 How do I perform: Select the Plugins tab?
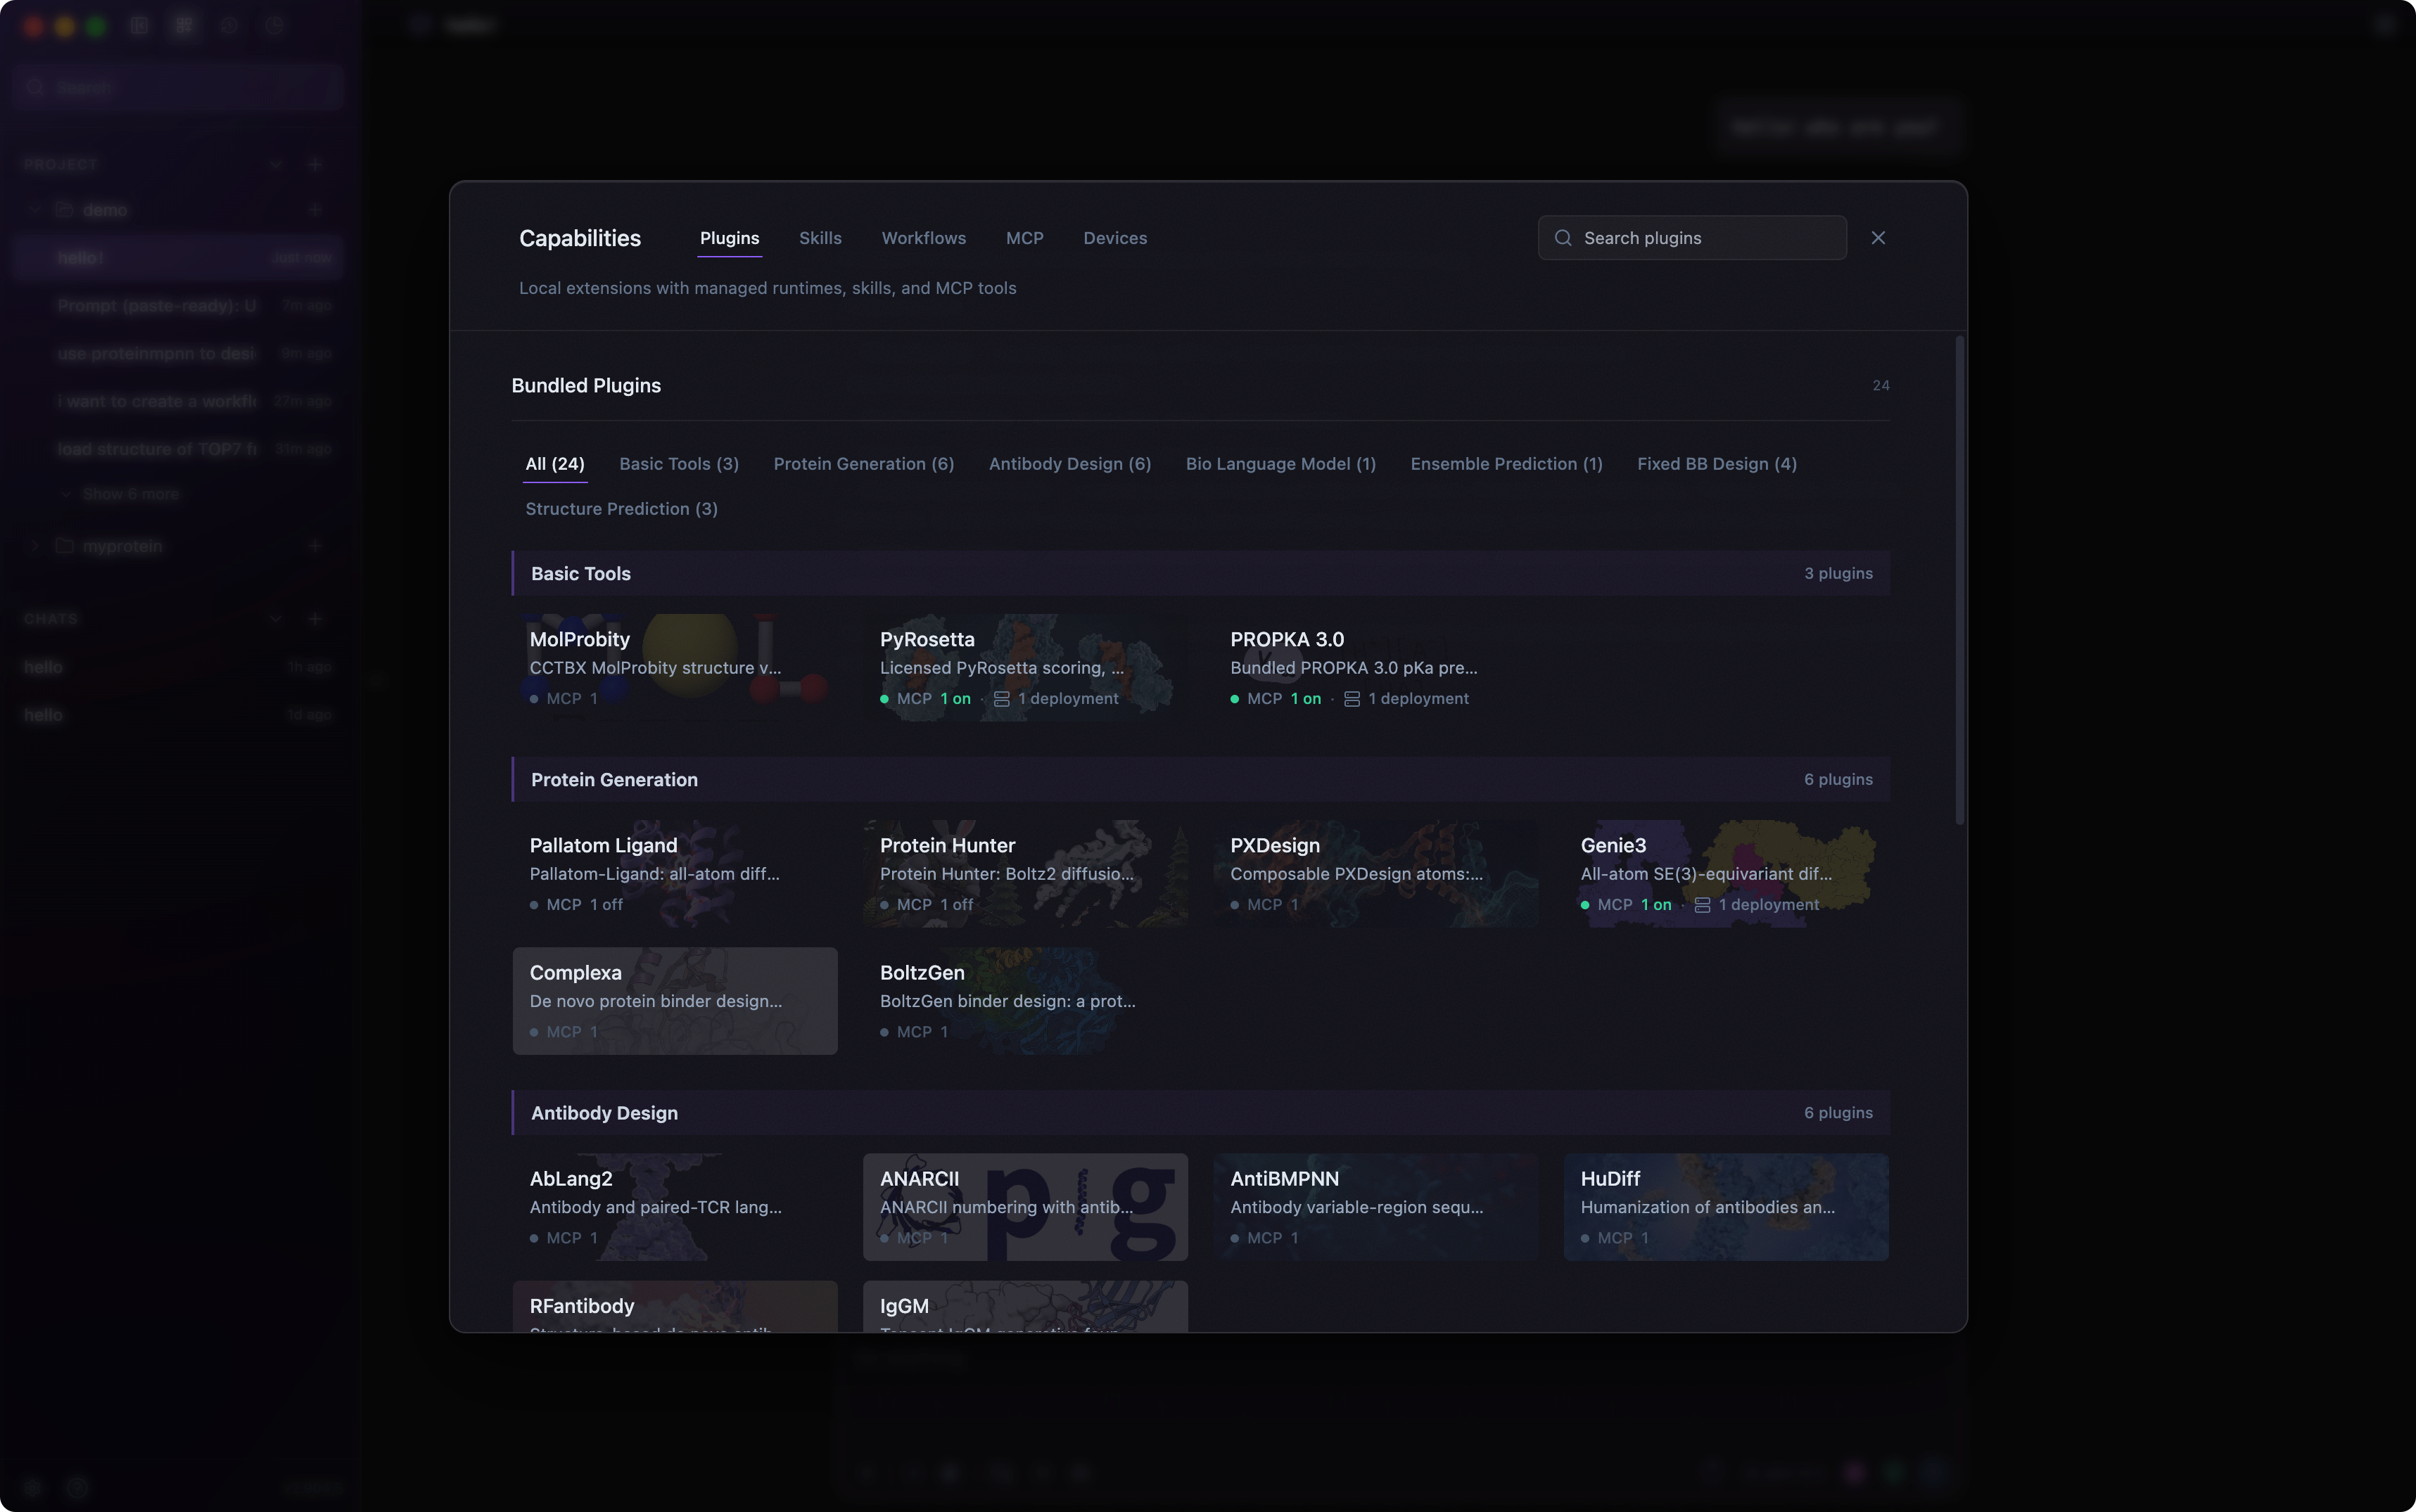[x=730, y=238]
